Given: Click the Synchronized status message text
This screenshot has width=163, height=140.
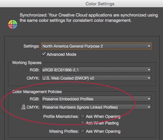Looking at the screenshot, I should pos(89,17).
